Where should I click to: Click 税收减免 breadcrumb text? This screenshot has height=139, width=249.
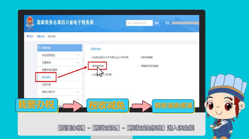point(52,36)
